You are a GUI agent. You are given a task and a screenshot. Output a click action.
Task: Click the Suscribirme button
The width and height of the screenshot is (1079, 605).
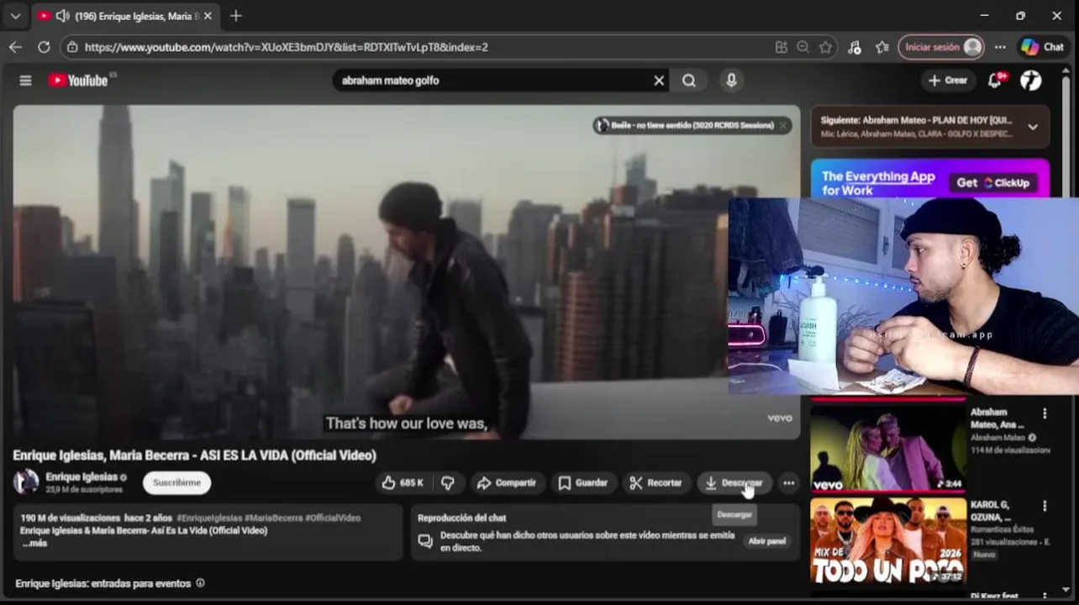[176, 482]
